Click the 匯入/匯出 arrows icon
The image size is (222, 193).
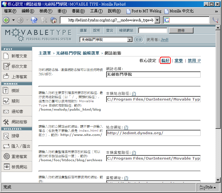point(6,146)
